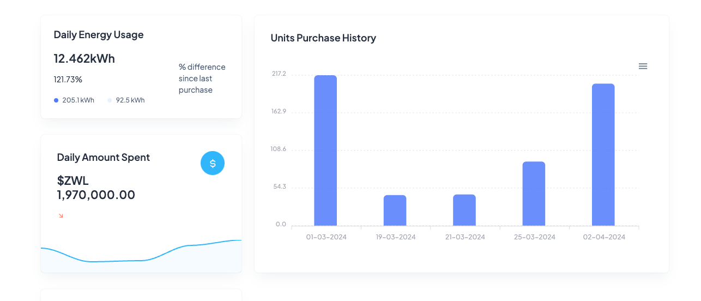Click the $ZWL 1,970,000.00 amount

pos(96,188)
